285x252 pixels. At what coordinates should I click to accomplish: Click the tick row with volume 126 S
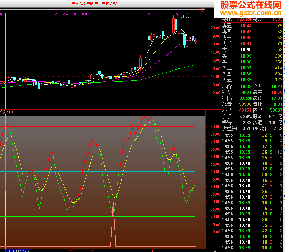252,152
